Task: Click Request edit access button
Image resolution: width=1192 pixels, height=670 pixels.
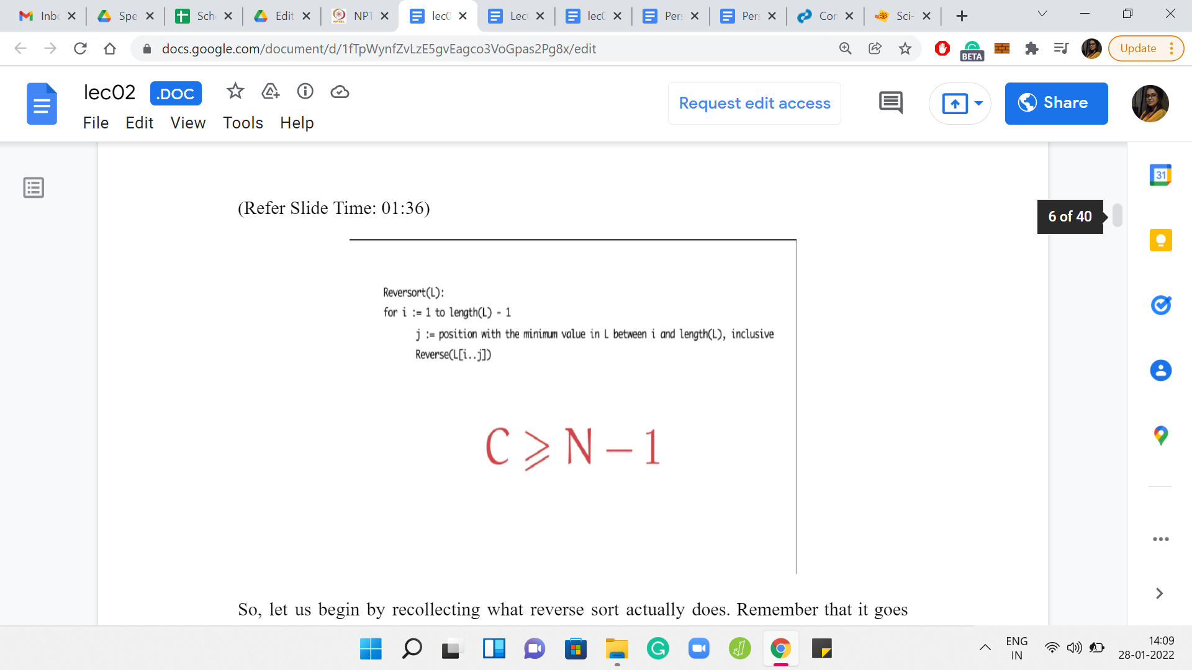Action: (754, 103)
